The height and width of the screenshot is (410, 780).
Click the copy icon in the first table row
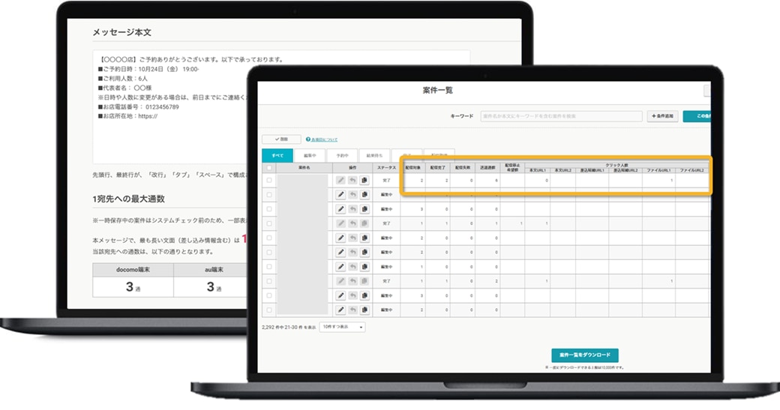[364, 181]
